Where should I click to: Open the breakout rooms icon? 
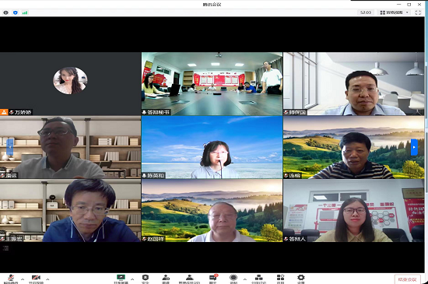click(x=258, y=279)
